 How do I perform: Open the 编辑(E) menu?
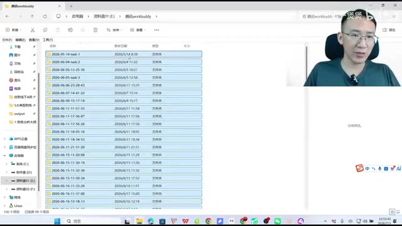[x=20, y=40]
